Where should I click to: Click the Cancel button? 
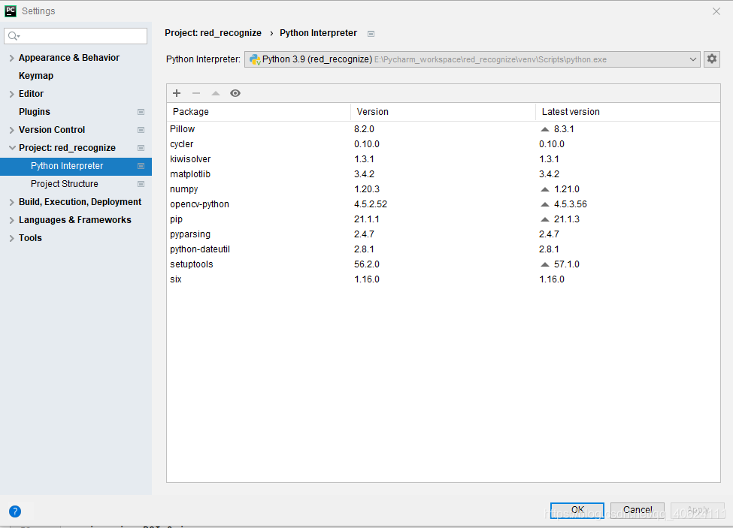coord(638,510)
